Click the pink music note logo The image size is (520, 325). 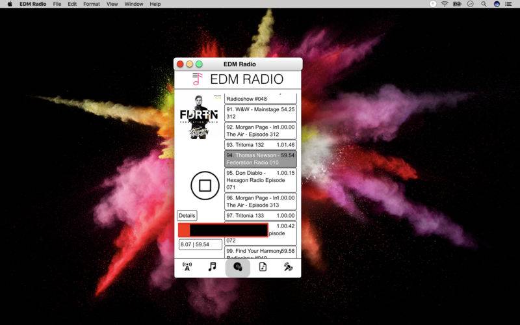198,79
